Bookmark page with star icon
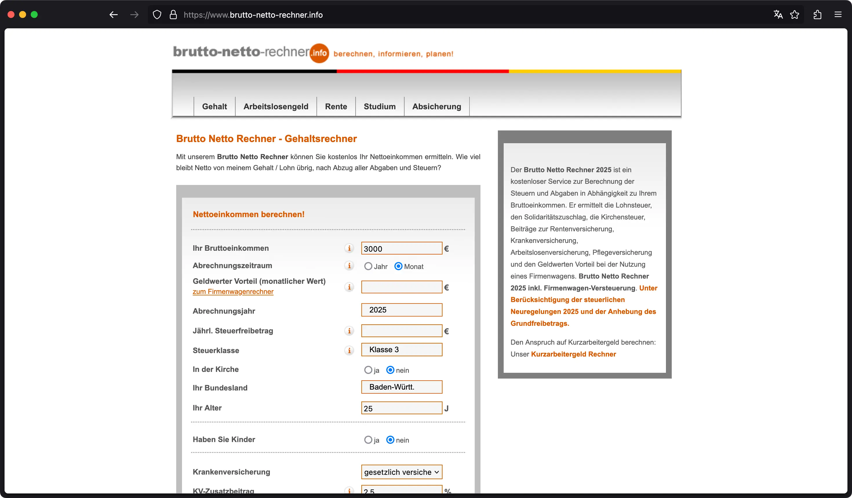 coord(795,14)
